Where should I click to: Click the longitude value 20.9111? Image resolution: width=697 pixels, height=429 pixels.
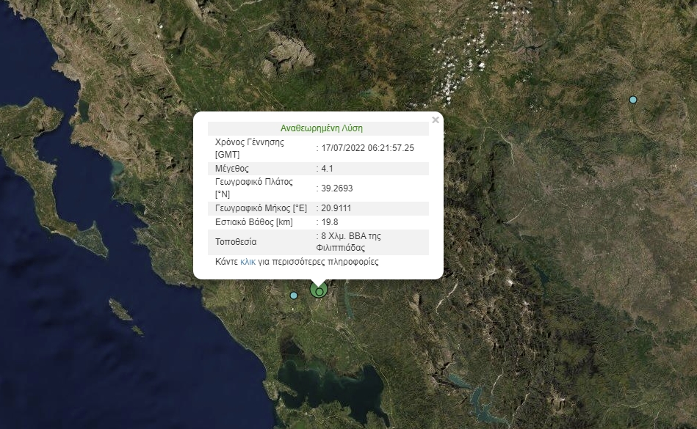coord(336,208)
